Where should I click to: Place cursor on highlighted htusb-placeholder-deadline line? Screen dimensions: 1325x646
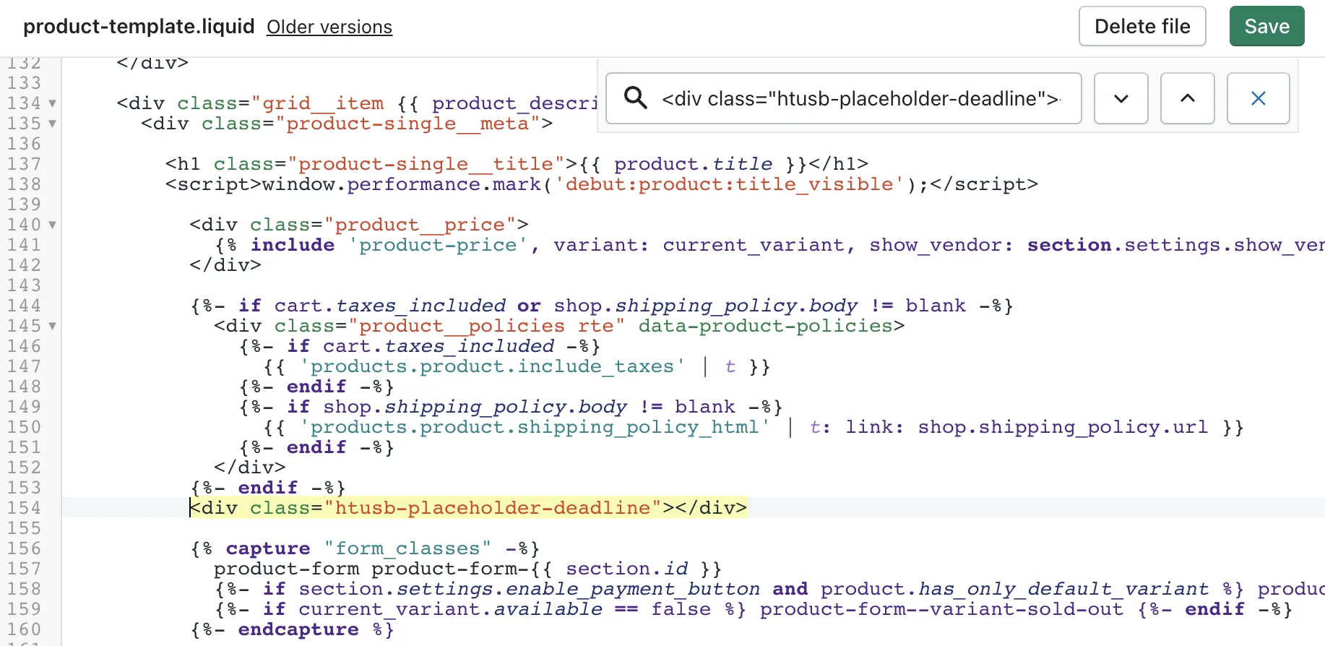pyautogui.click(x=468, y=508)
